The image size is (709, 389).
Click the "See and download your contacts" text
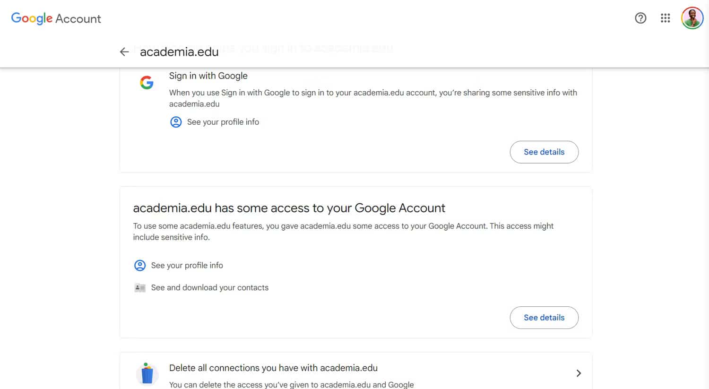click(x=209, y=288)
